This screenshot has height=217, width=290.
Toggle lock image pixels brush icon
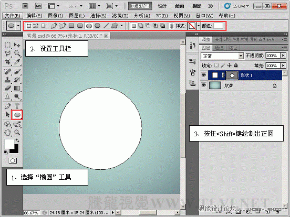[223, 66]
